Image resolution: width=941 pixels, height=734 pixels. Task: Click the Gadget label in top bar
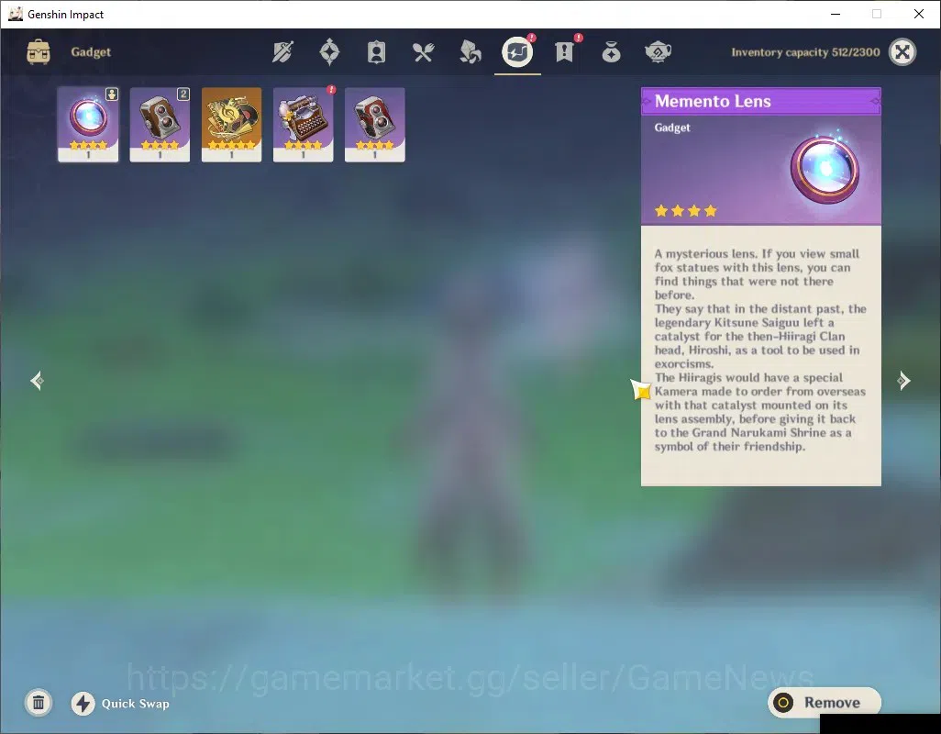[91, 52]
